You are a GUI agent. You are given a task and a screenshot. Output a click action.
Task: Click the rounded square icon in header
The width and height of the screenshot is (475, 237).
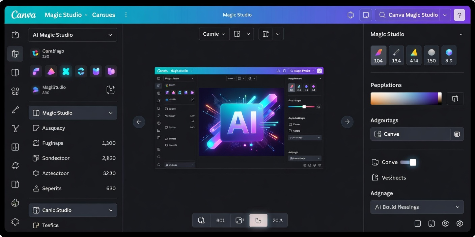(x=366, y=15)
